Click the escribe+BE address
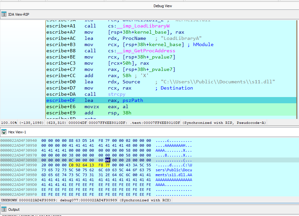 click(x=61, y=57)
